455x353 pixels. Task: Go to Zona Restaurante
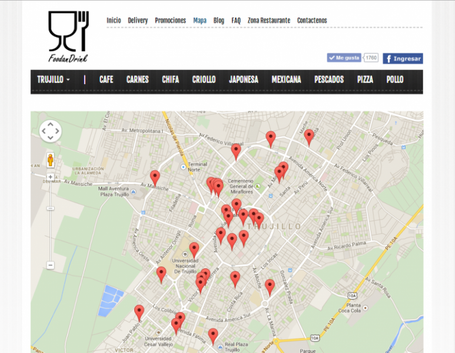pyautogui.click(x=269, y=21)
